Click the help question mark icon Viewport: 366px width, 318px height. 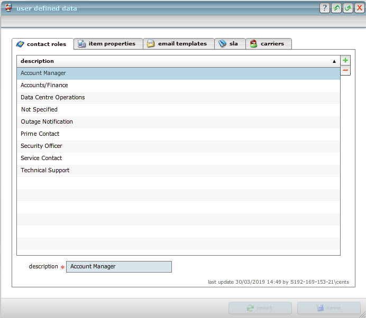(x=325, y=8)
